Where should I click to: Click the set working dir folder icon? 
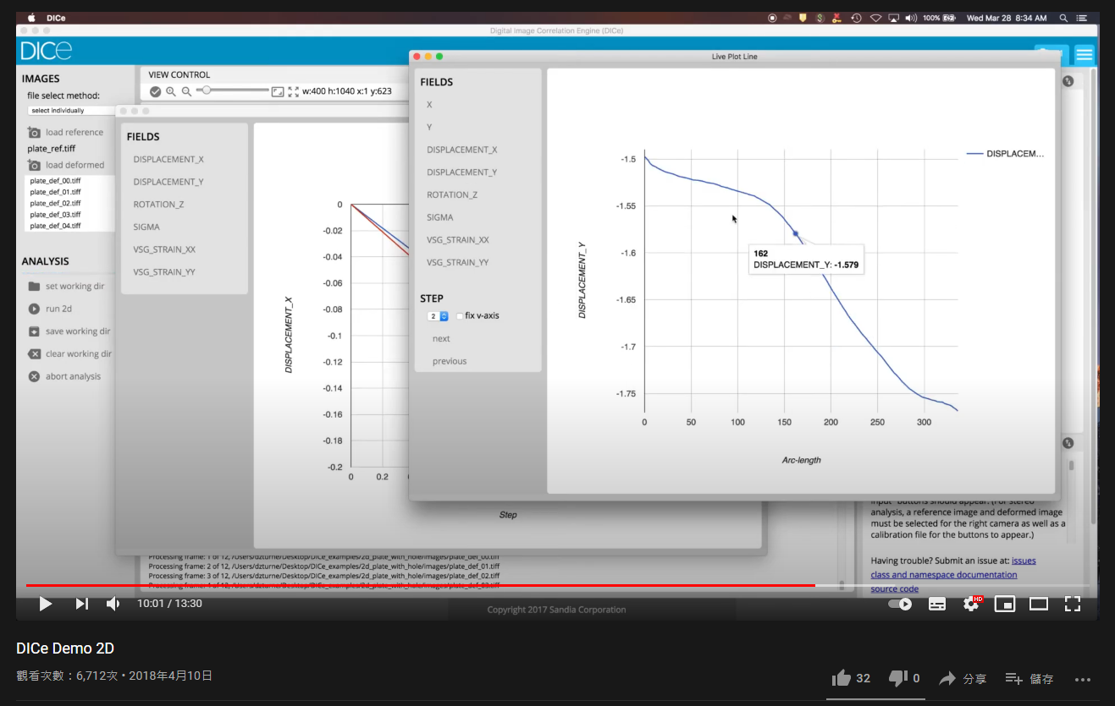click(x=34, y=286)
